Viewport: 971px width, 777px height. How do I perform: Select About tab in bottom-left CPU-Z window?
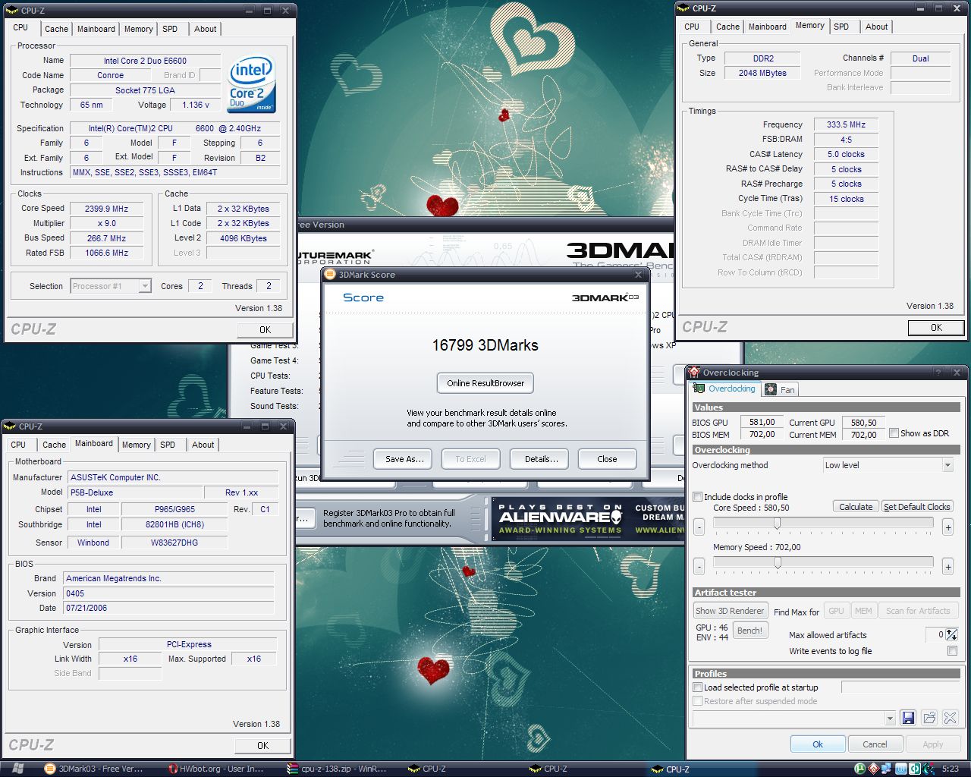tap(203, 445)
